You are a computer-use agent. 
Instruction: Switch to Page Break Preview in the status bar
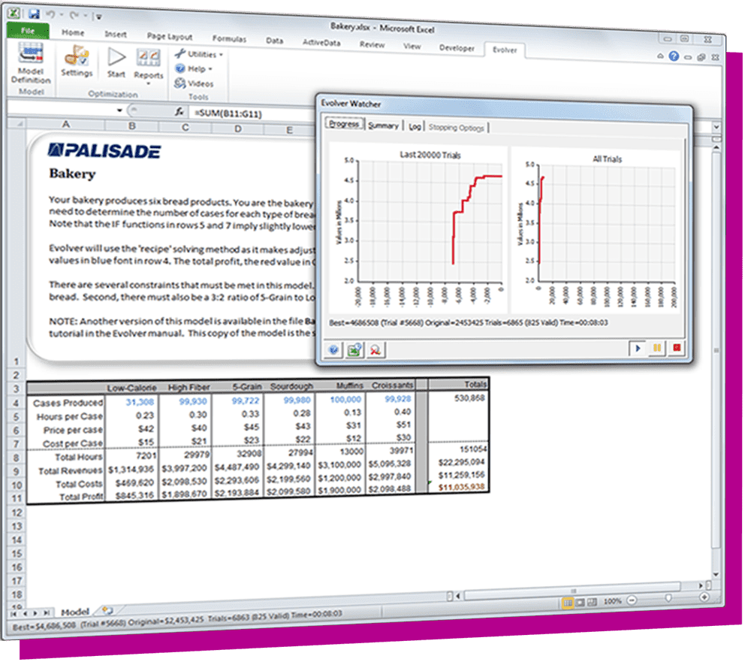pyautogui.click(x=593, y=602)
